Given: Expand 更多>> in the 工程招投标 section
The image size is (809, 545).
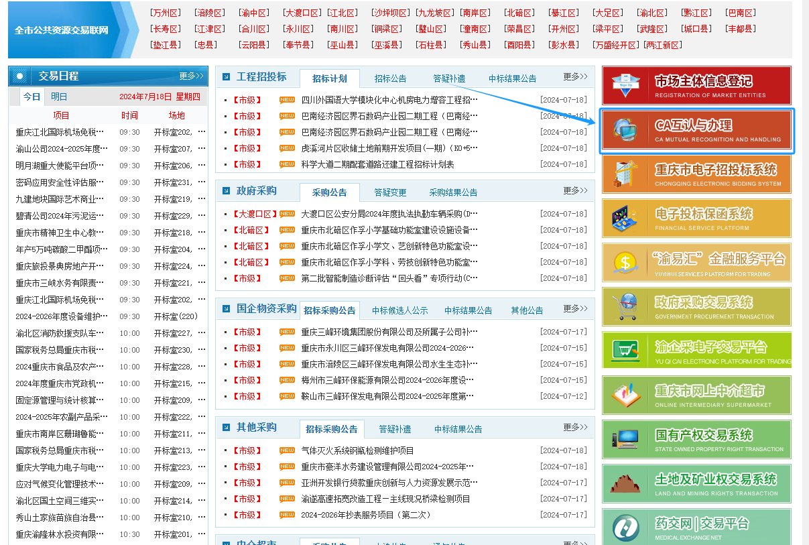Looking at the screenshot, I should pos(575,77).
